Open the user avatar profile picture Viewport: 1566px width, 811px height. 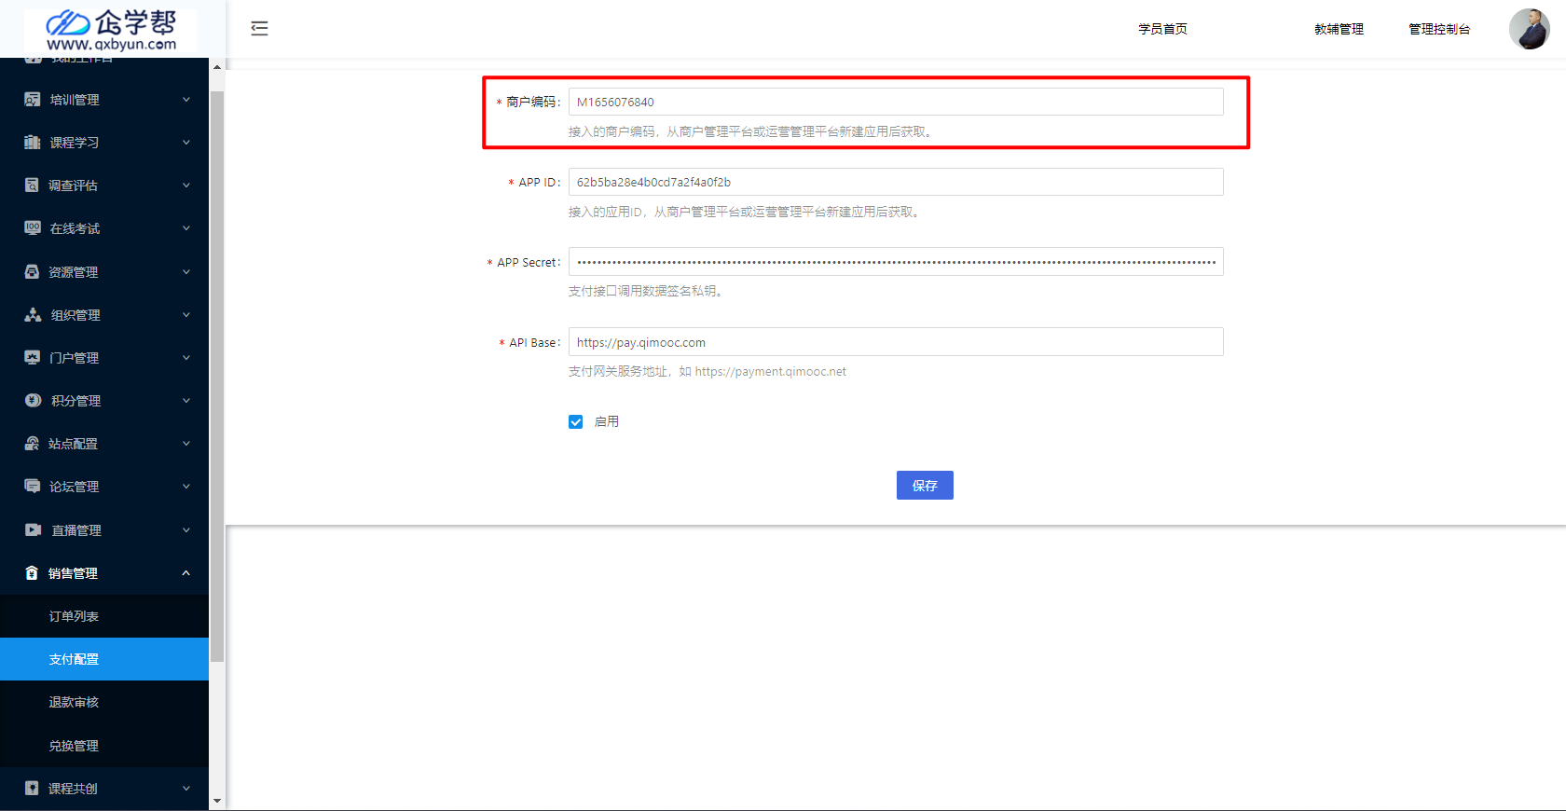tap(1529, 29)
